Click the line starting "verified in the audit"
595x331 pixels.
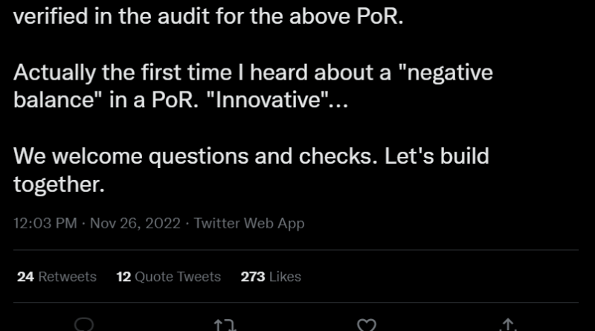point(208,17)
